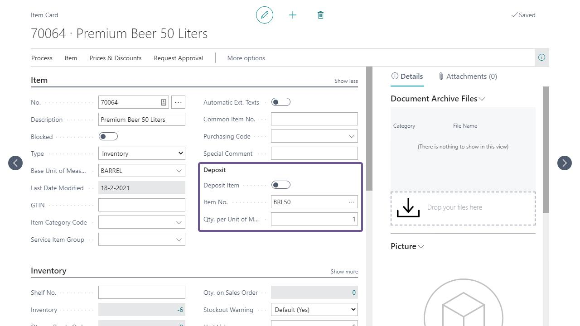Screen dimensions: 580x326
Task: Switch to the Attachments tab
Action: tap(467, 77)
